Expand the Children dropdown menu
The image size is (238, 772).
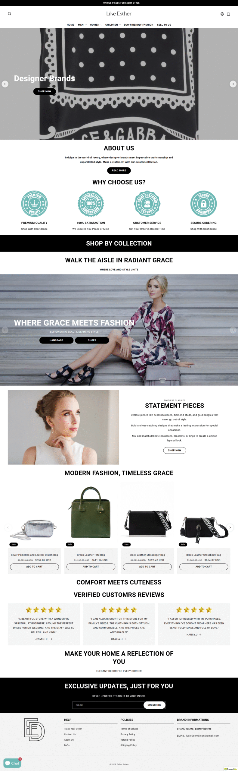(113, 25)
